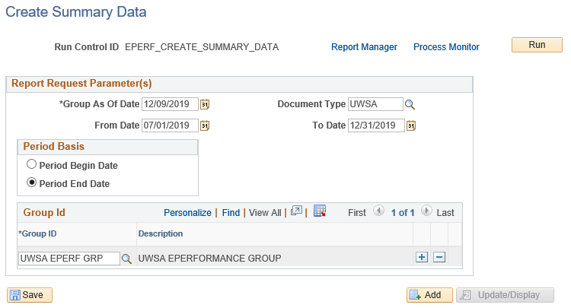
Task: Click the EPERF_CREATE_SUMMARY_DATA run control ID
Action: [202, 47]
